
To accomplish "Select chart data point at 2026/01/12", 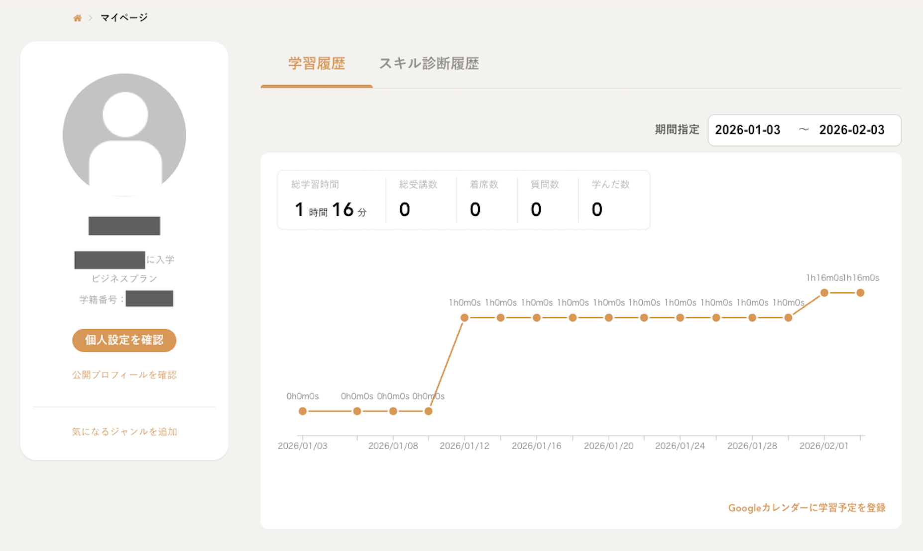I will coord(464,318).
